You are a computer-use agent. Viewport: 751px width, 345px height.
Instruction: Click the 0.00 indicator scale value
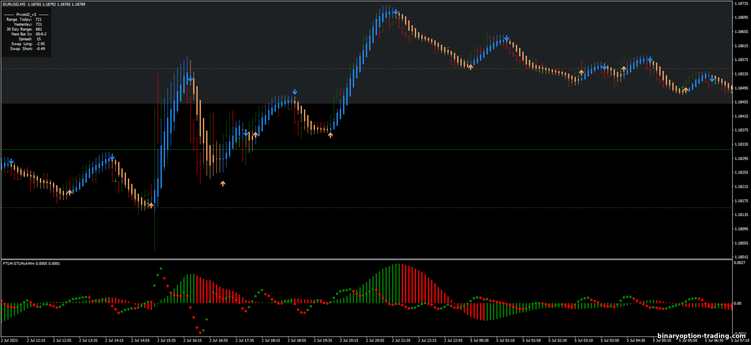coord(737,303)
